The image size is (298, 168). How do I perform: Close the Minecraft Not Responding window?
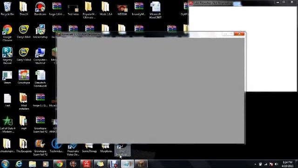click(x=239, y=34)
